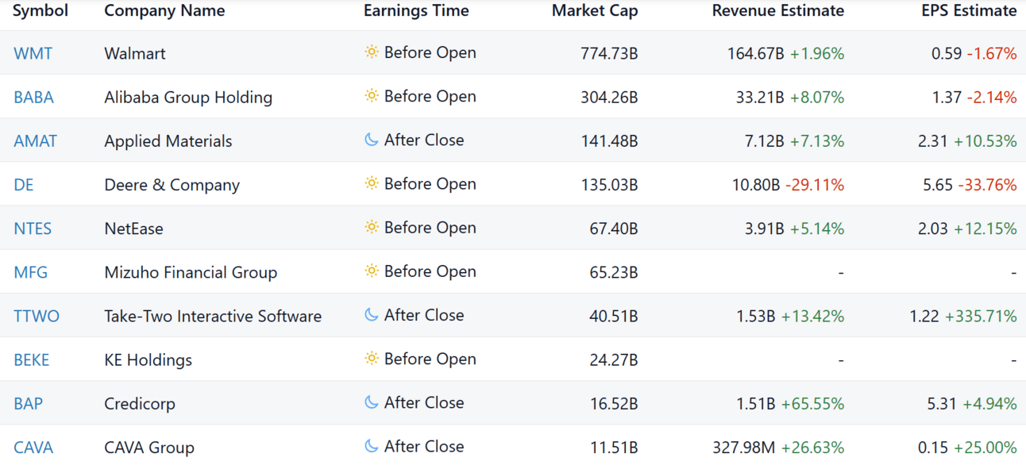Click the sun icon in NetEase row
Viewport: 1026px width, 465px height.
371,227
